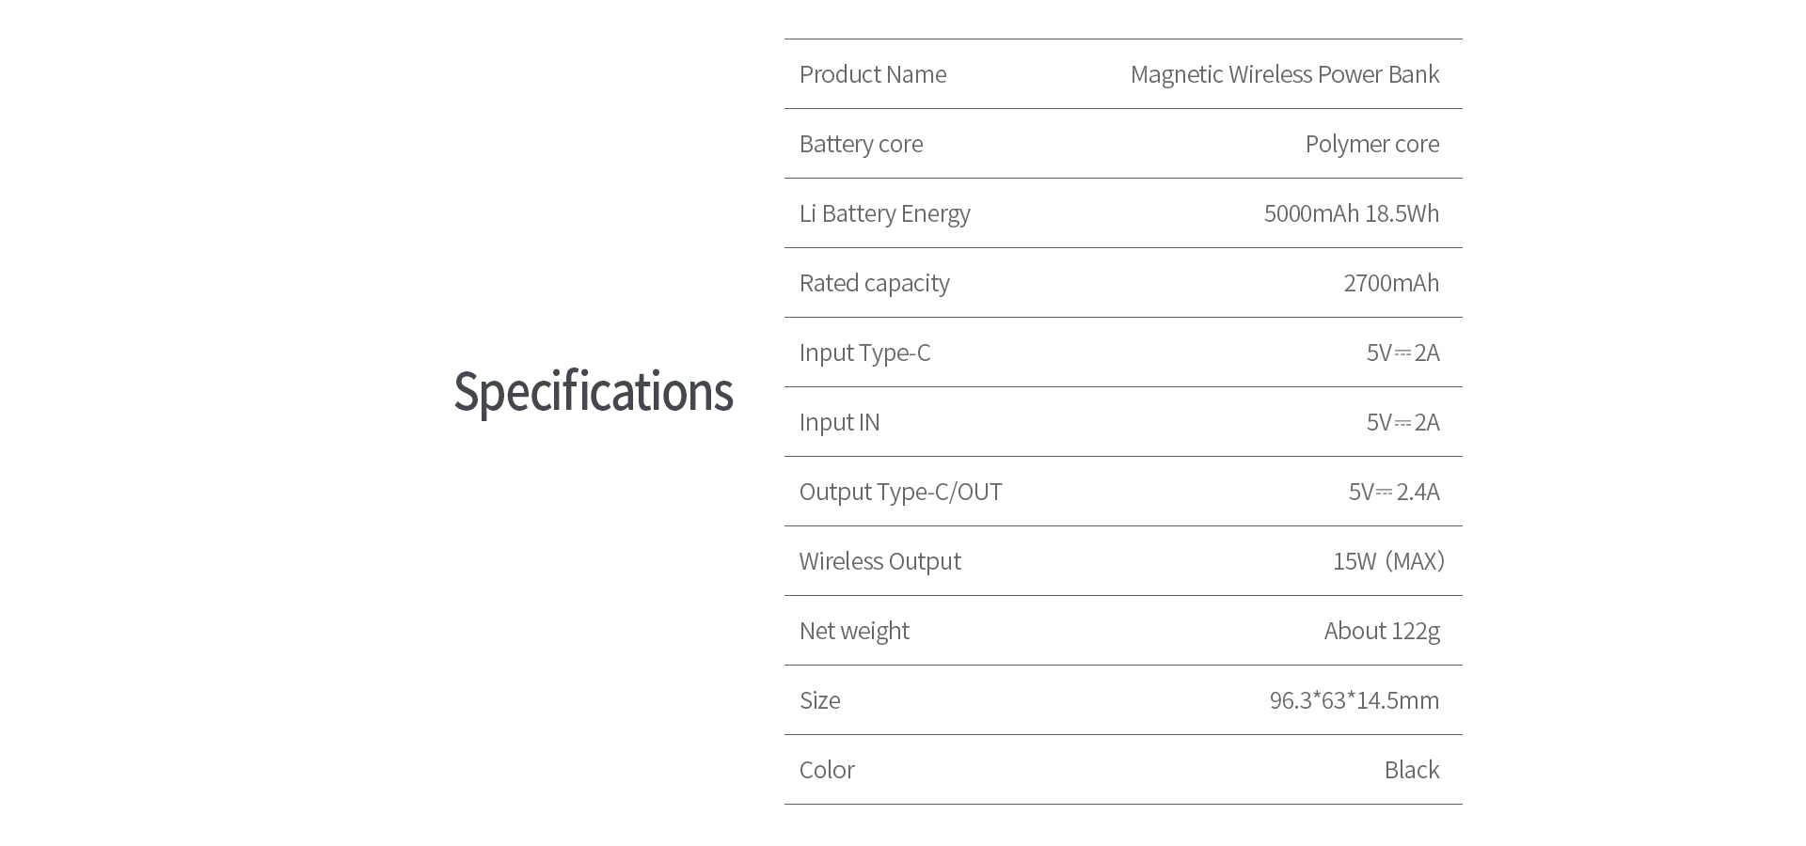Click the 5V 2.4A output value
The image size is (1806, 846).
[1393, 492]
